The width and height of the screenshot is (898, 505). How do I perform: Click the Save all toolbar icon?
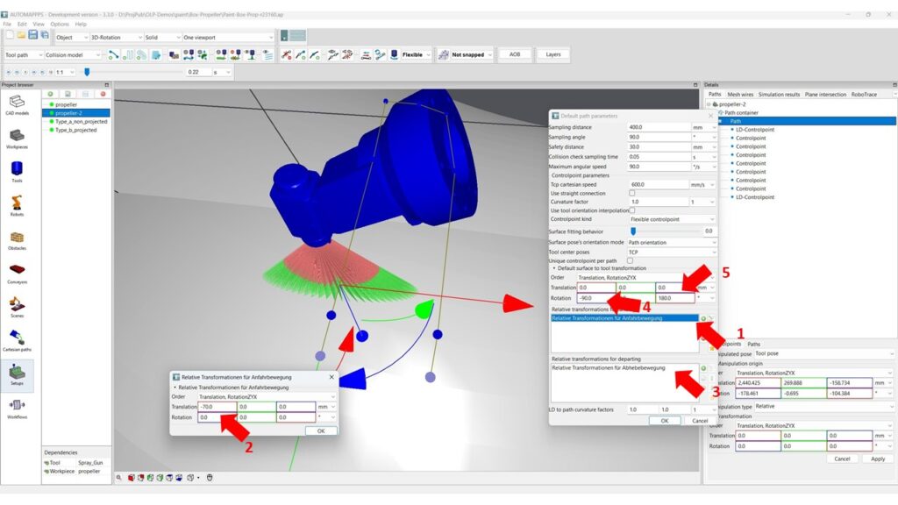tap(45, 35)
